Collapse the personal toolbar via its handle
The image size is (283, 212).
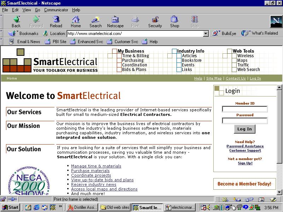[x=1, y=42]
